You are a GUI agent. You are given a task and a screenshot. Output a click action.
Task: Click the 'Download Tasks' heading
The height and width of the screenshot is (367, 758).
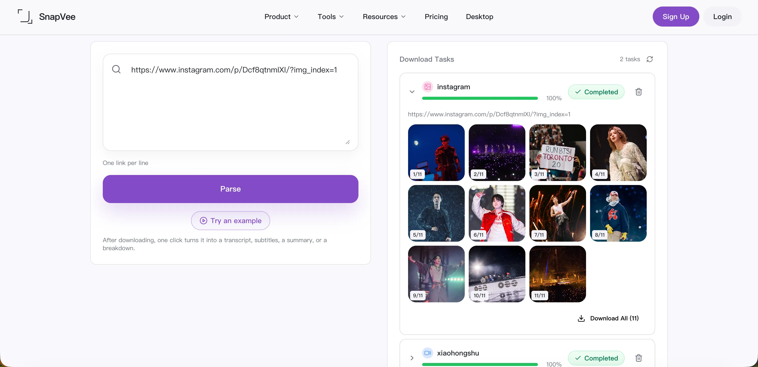pos(427,59)
